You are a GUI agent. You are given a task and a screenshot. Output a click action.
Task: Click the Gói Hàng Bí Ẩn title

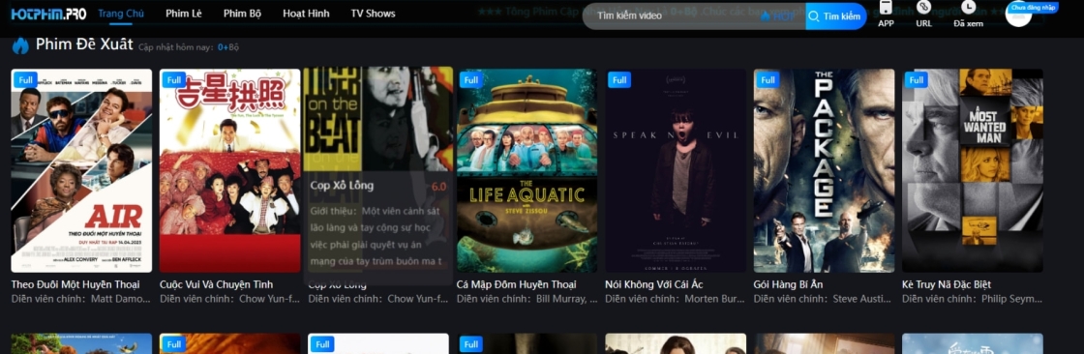point(788,284)
